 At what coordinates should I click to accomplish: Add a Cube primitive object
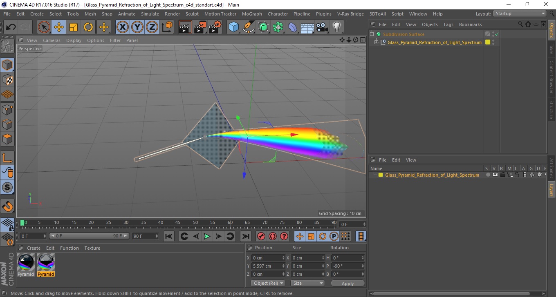[x=234, y=27]
